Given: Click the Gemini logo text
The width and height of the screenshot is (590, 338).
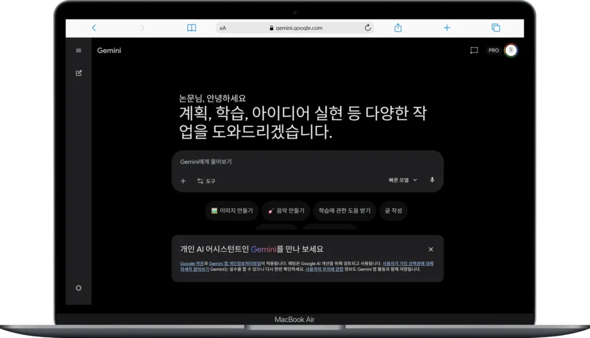Looking at the screenshot, I should pyautogui.click(x=109, y=51).
